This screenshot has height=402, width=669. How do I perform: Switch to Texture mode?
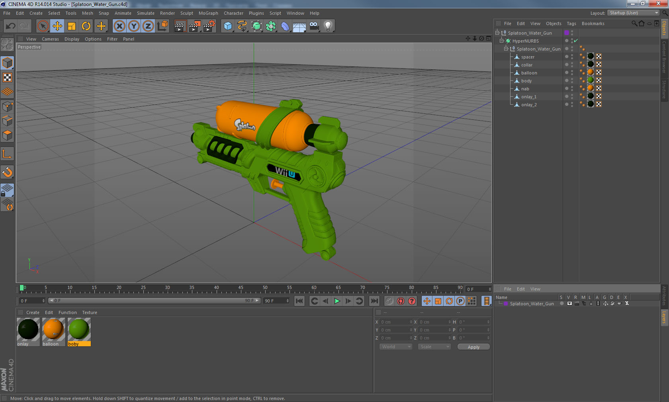(x=7, y=78)
